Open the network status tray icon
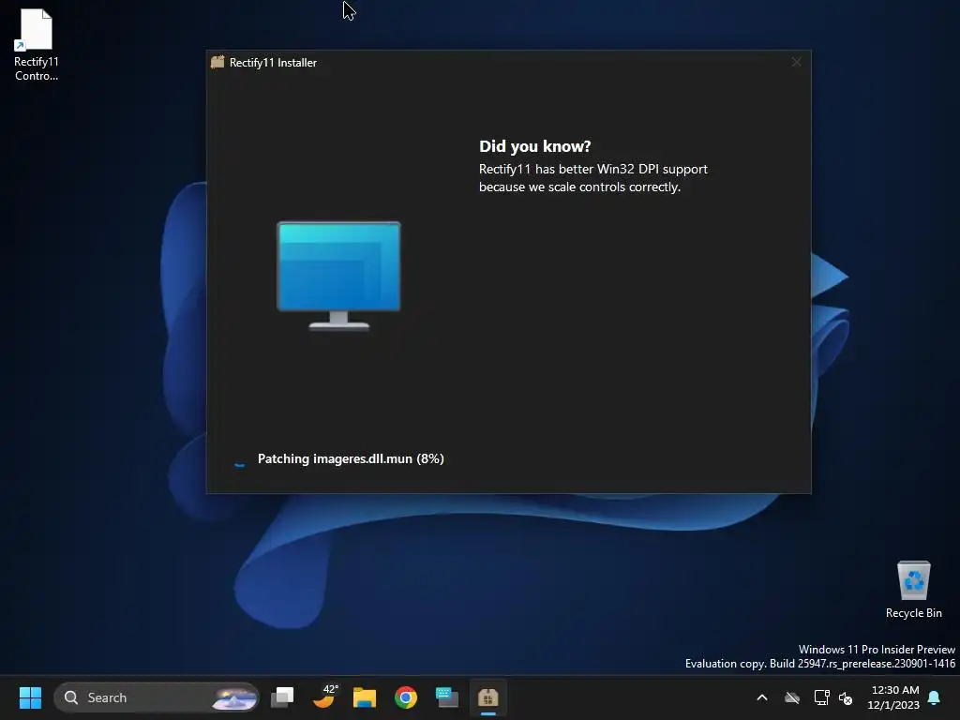The width and height of the screenshot is (960, 720). pos(821,697)
